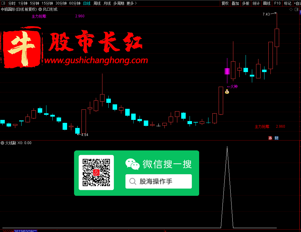Screen dimensions: 301x232
Task: Open the 复权 adjustment menu
Action: pos(225,3)
